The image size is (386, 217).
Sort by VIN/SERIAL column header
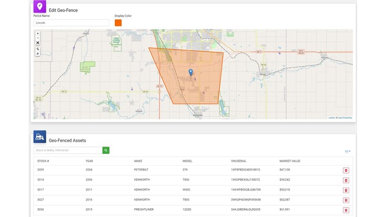[239, 161]
